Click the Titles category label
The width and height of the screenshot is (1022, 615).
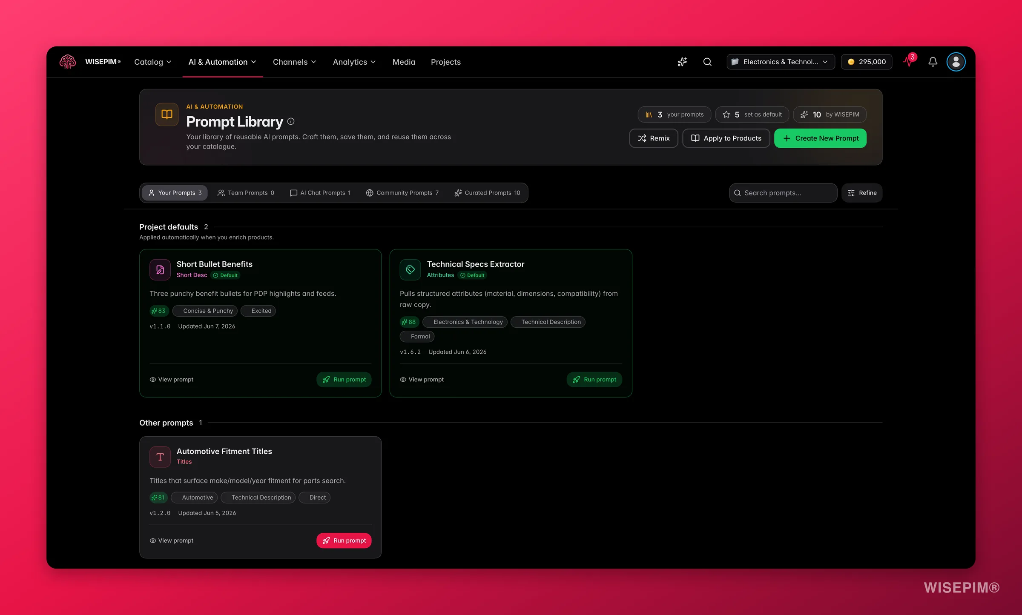pyautogui.click(x=184, y=461)
